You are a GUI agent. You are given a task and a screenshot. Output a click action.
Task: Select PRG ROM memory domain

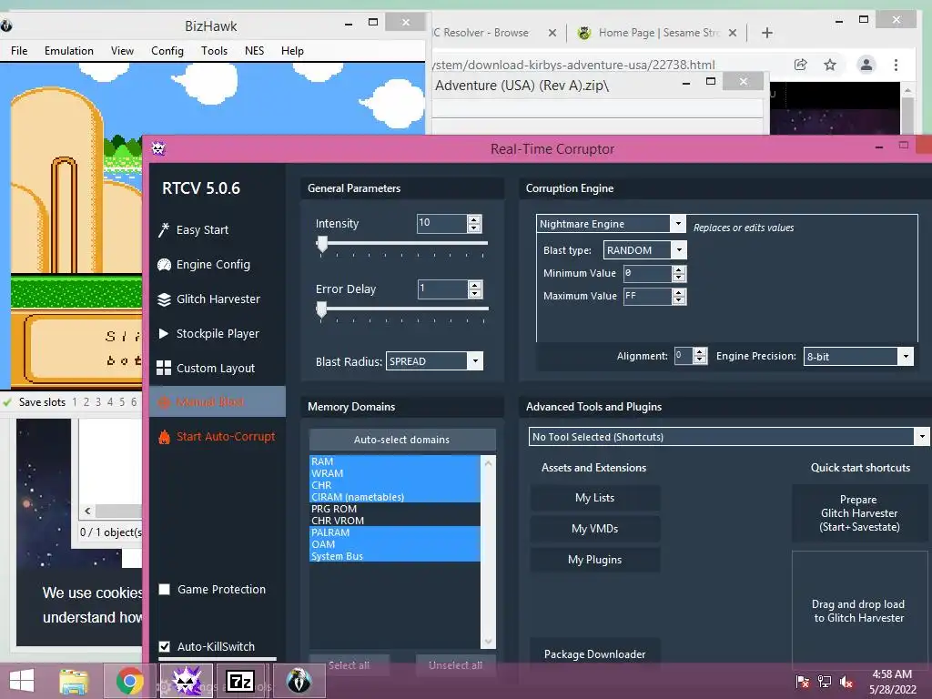pos(395,509)
